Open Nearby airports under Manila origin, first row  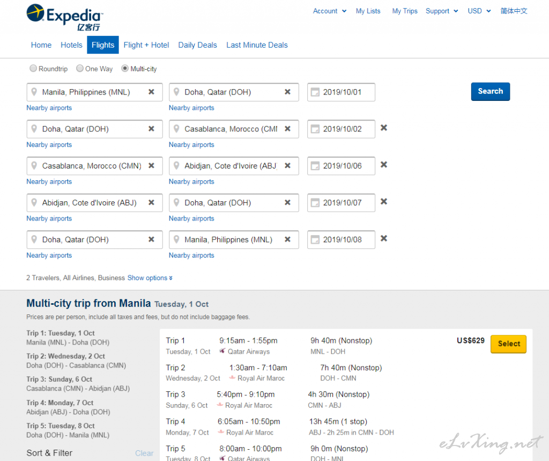point(49,108)
